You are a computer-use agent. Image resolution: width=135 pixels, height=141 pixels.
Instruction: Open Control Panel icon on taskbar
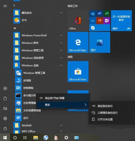pyautogui.click(x=77, y=138)
